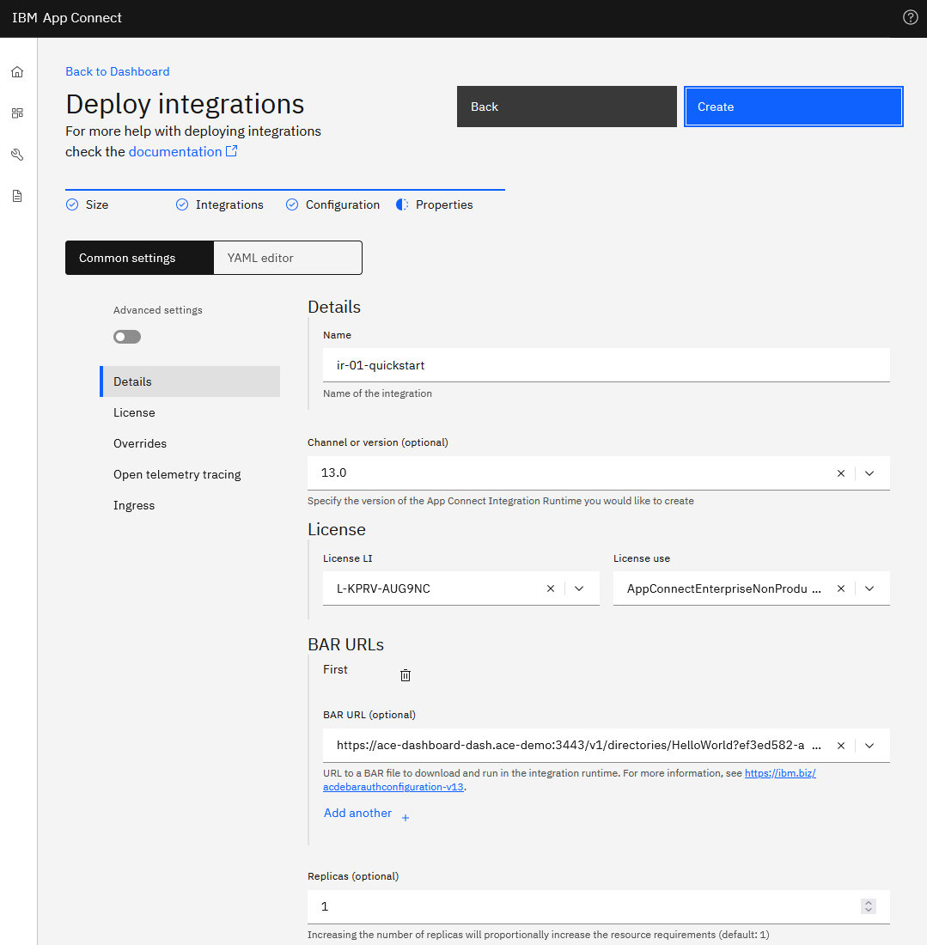Open the document sidebar icon
The image size is (927, 945).
[x=17, y=196]
